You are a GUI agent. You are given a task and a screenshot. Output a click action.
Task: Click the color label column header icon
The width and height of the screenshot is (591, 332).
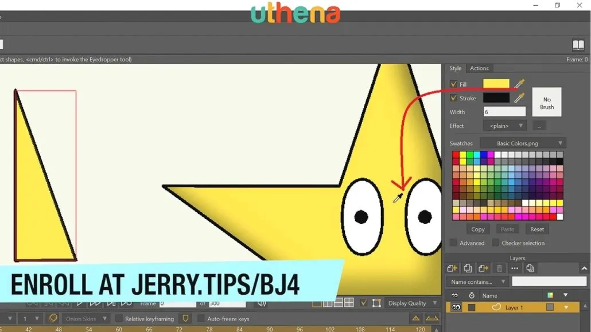[x=550, y=295]
